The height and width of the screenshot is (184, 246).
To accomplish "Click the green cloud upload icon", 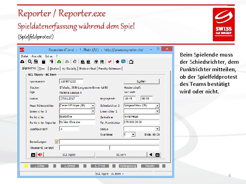I will click(59, 62).
